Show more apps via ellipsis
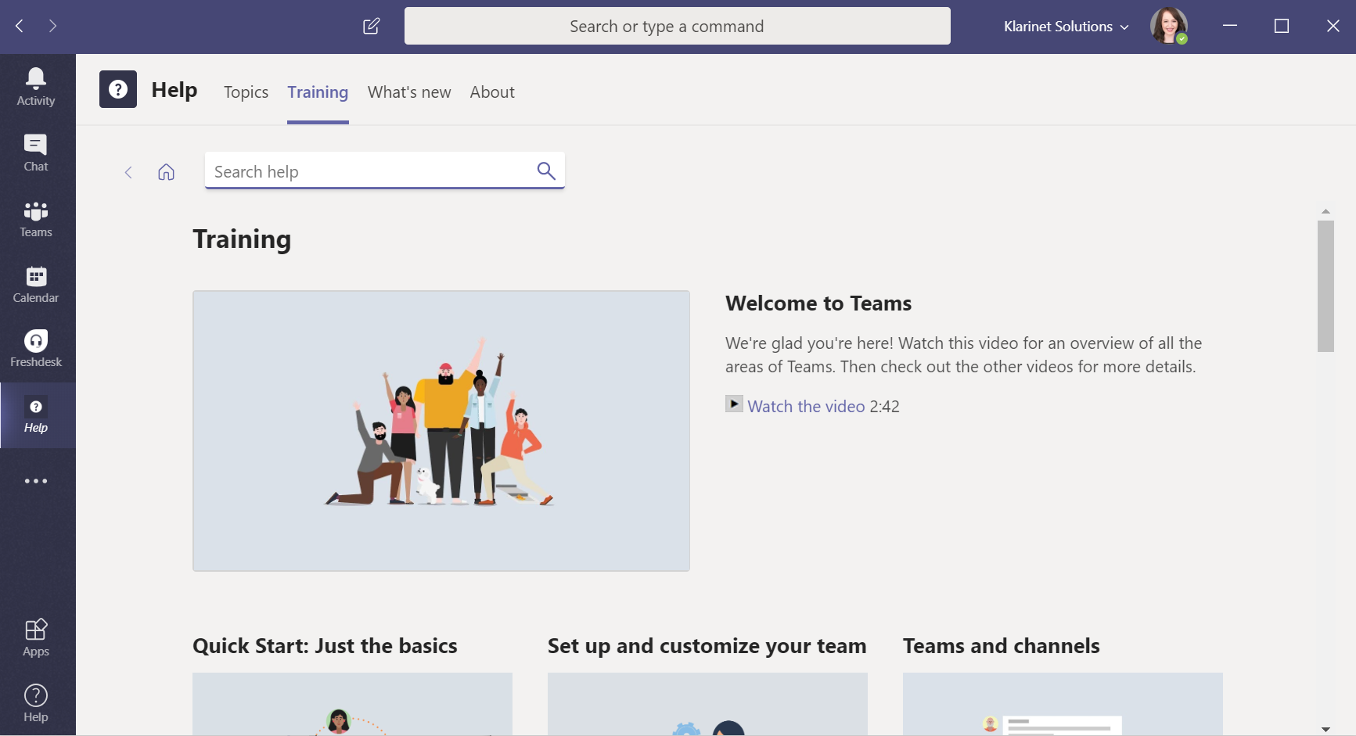This screenshot has width=1356, height=736. click(36, 481)
